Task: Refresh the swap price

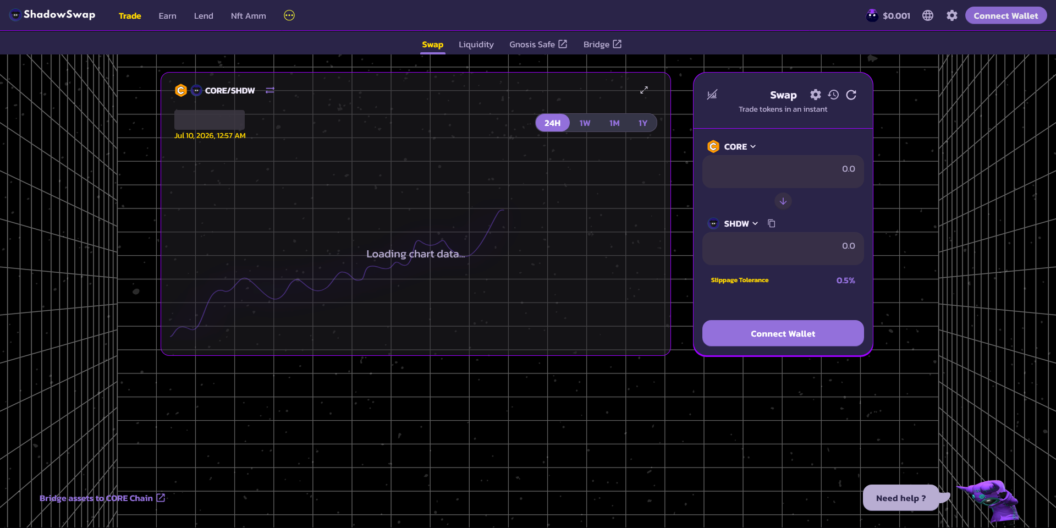Action: 851,95
